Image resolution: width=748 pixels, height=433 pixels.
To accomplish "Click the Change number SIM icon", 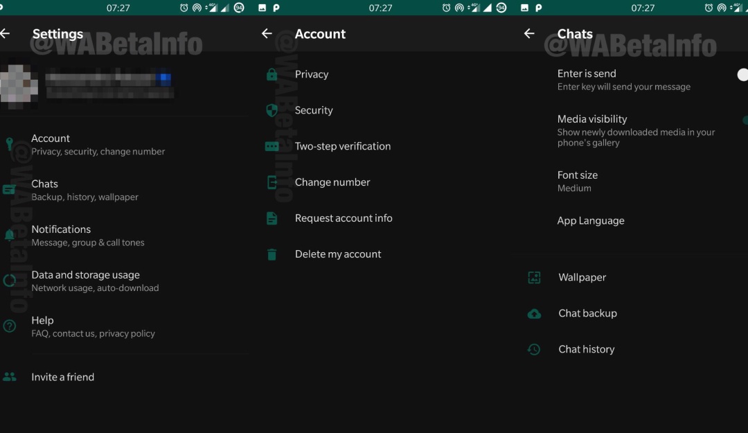I will tap(271, 182).
